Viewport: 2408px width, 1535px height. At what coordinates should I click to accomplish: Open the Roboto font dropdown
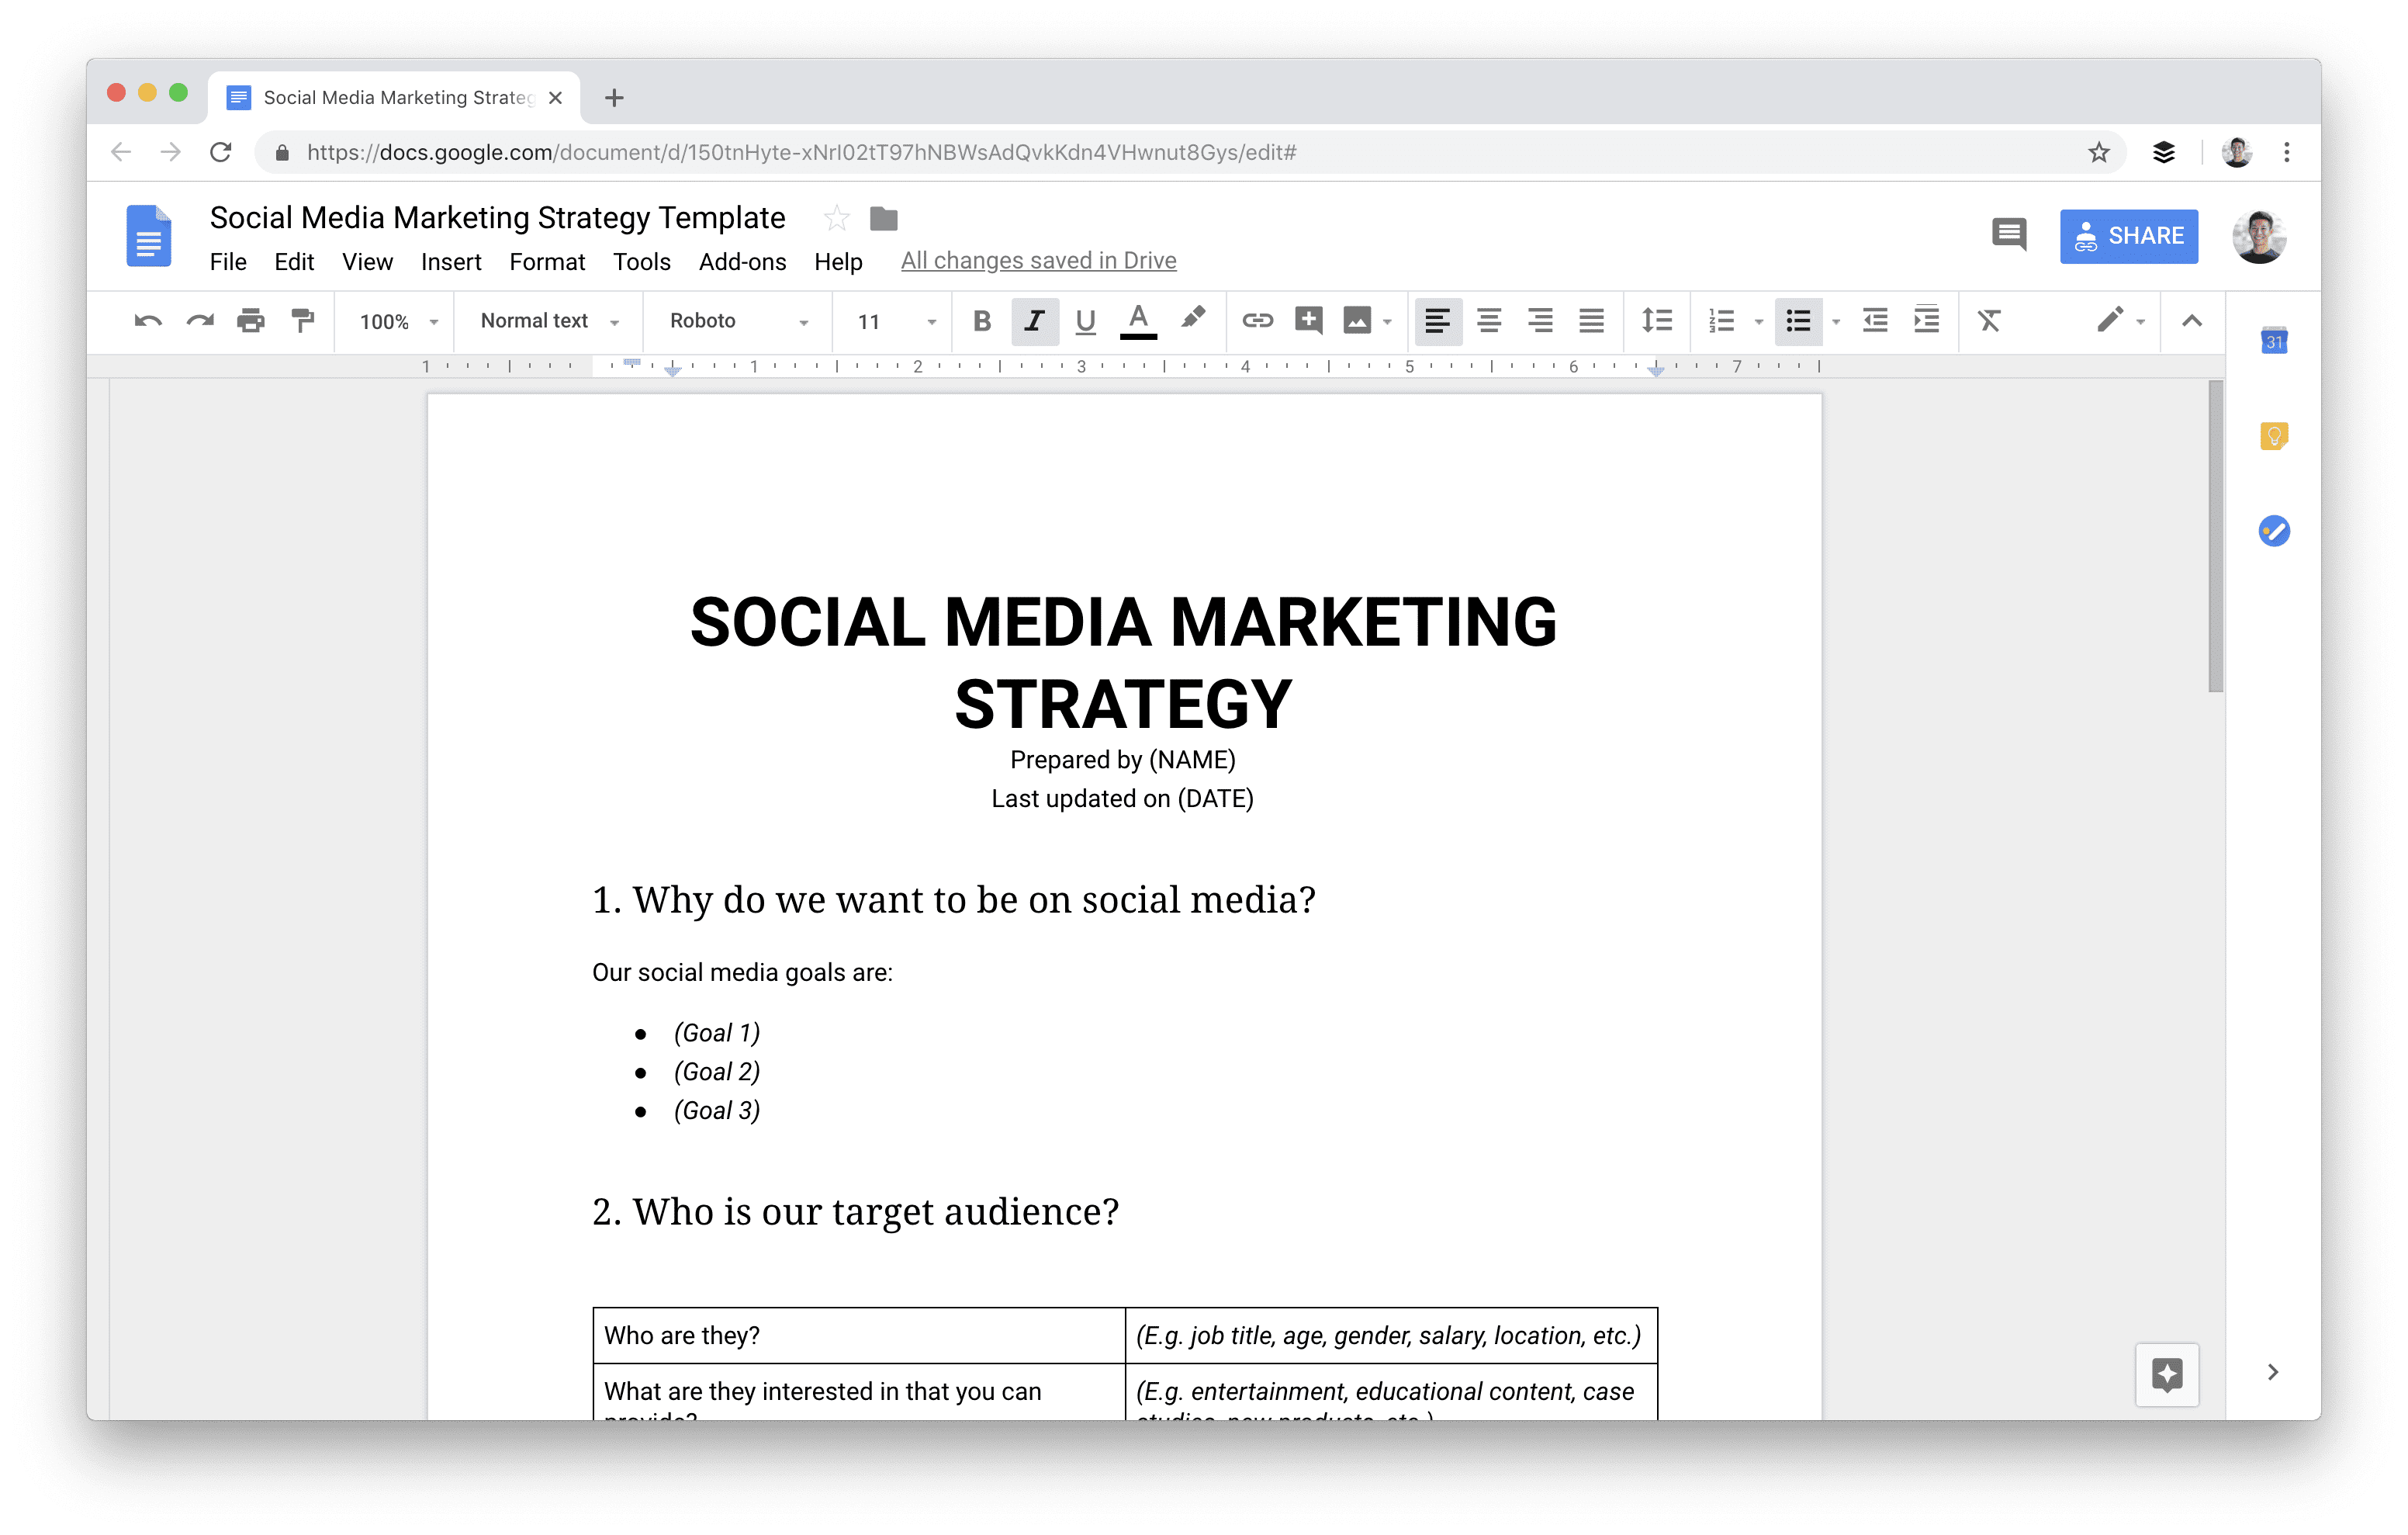point(739,321)
